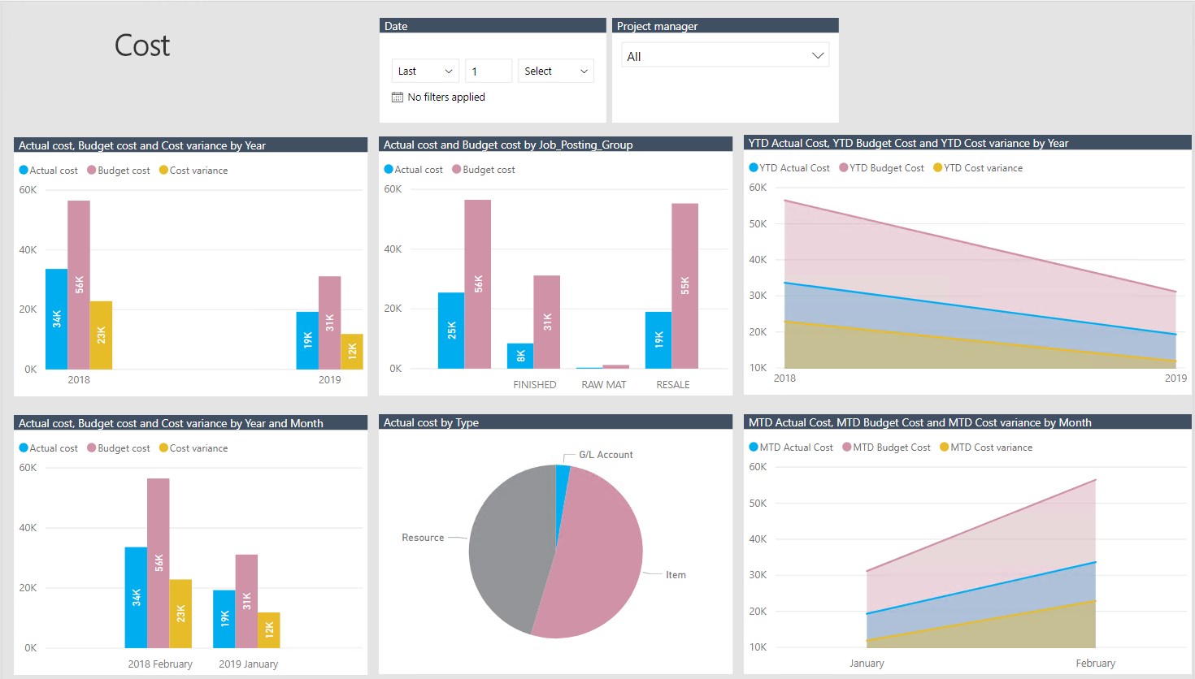Open the Select period dropdown
The height and width of the screenshot is (679, 1195).
pos(556,71)
